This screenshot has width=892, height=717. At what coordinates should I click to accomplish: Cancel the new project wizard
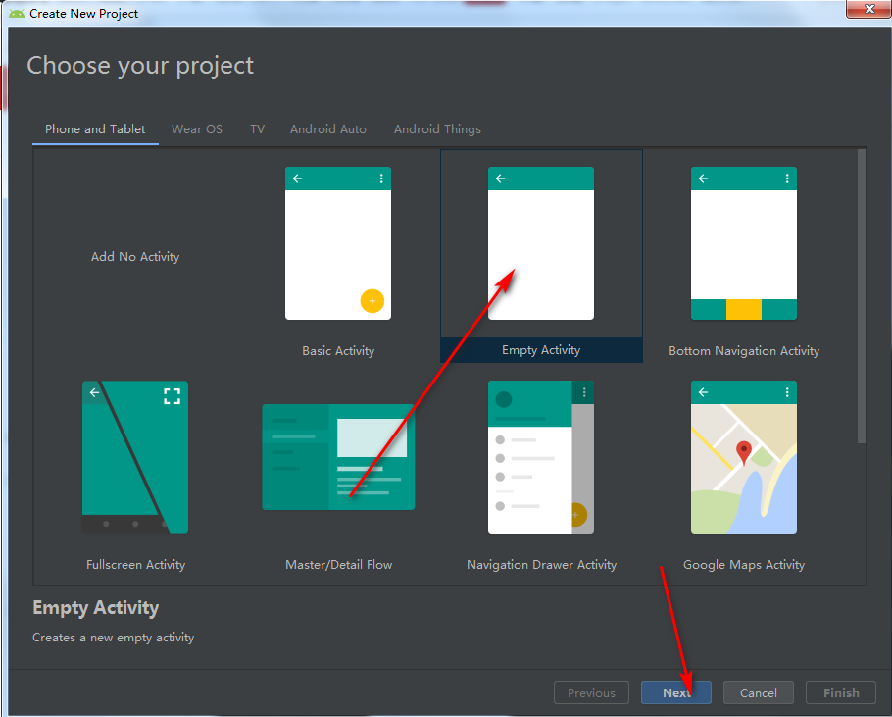[758, 692]
